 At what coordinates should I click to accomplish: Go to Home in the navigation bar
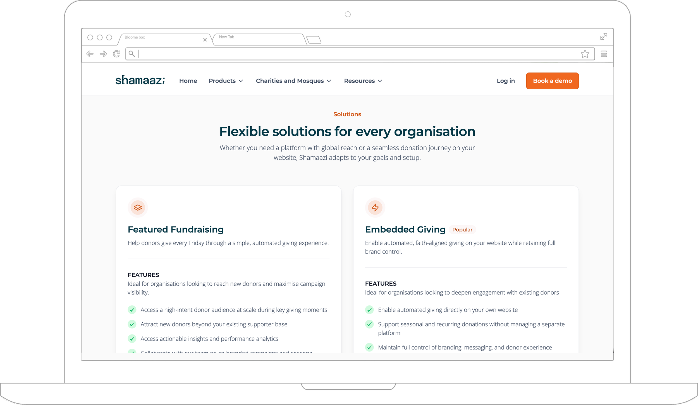click(188, 81)
